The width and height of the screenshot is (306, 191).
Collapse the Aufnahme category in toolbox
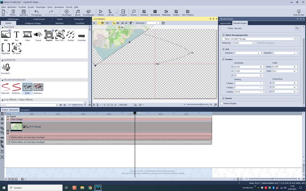tap(2, 60)
